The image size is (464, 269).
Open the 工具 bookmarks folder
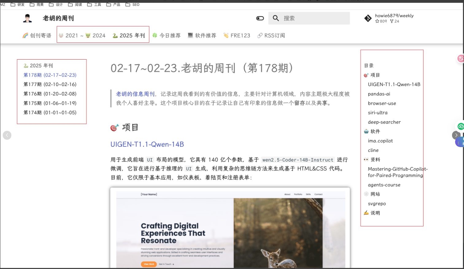(x=94, y=5)
